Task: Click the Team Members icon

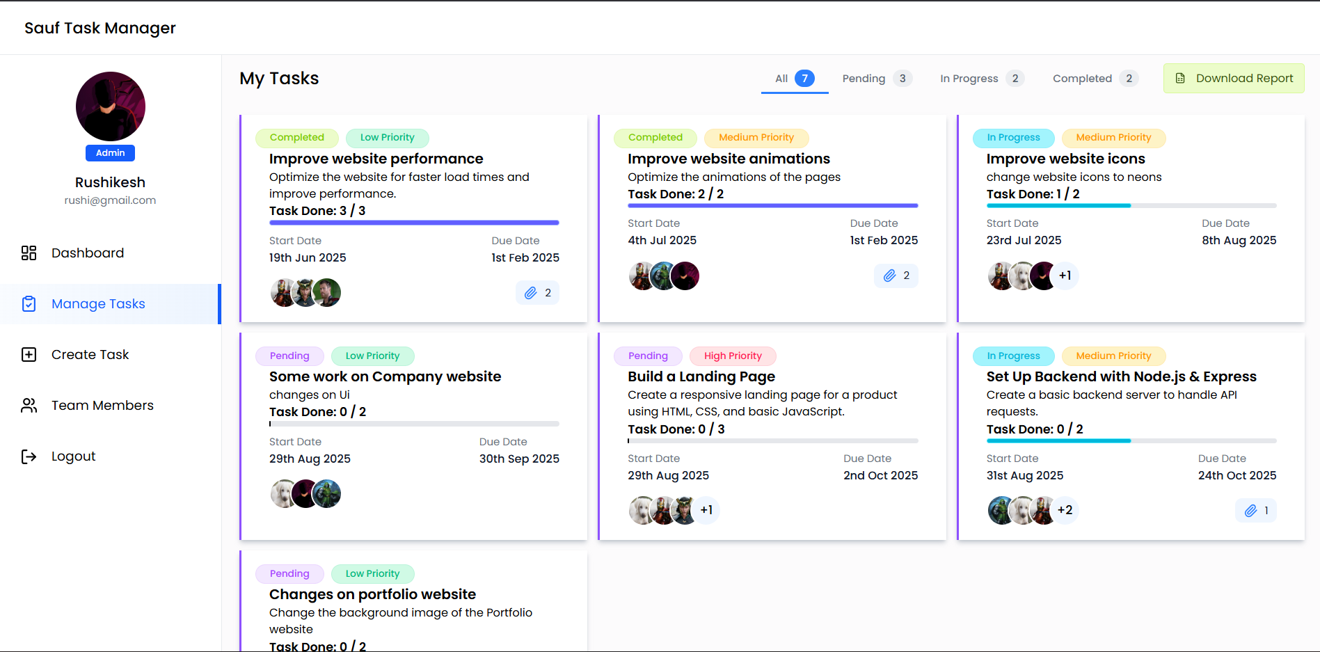Action: (x=29, y=405)
